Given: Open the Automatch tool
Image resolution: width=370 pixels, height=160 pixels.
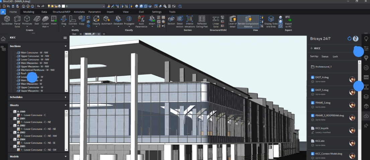Looking at the screenshot, I should point(107,21).
